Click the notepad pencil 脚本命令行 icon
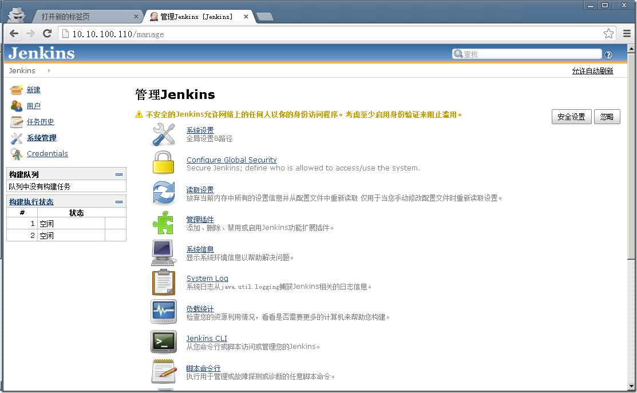Viewport: 637px width, 393px height. [x=164, y=371]
